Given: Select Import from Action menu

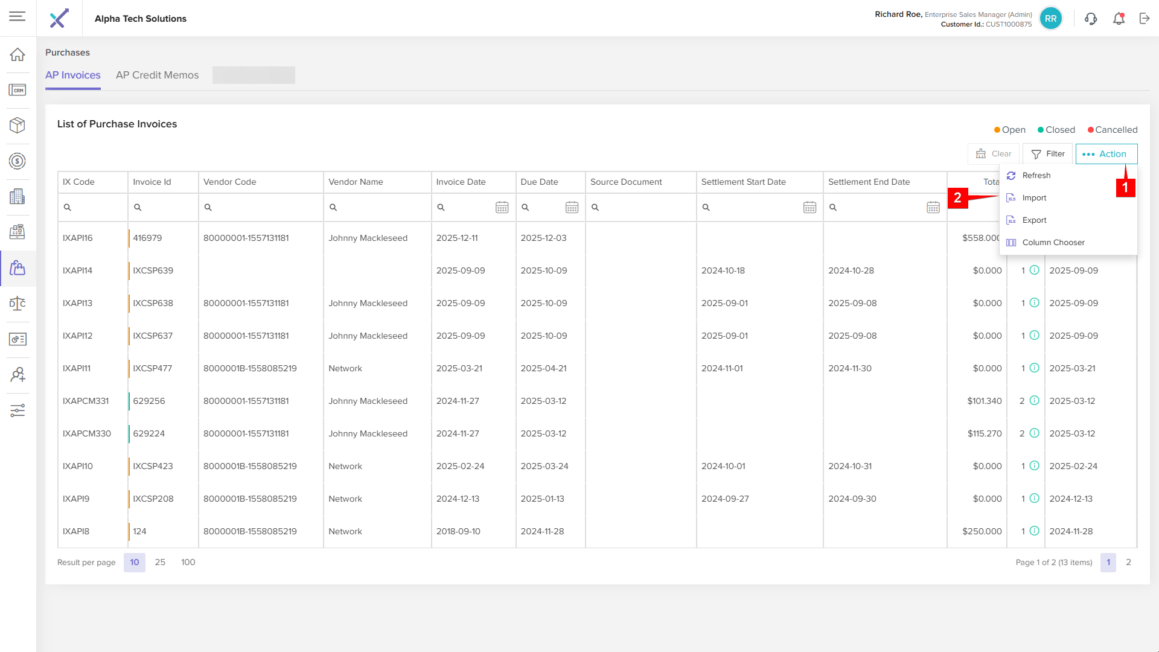Looking at the screenshot, I should [x=1034, y=198].
